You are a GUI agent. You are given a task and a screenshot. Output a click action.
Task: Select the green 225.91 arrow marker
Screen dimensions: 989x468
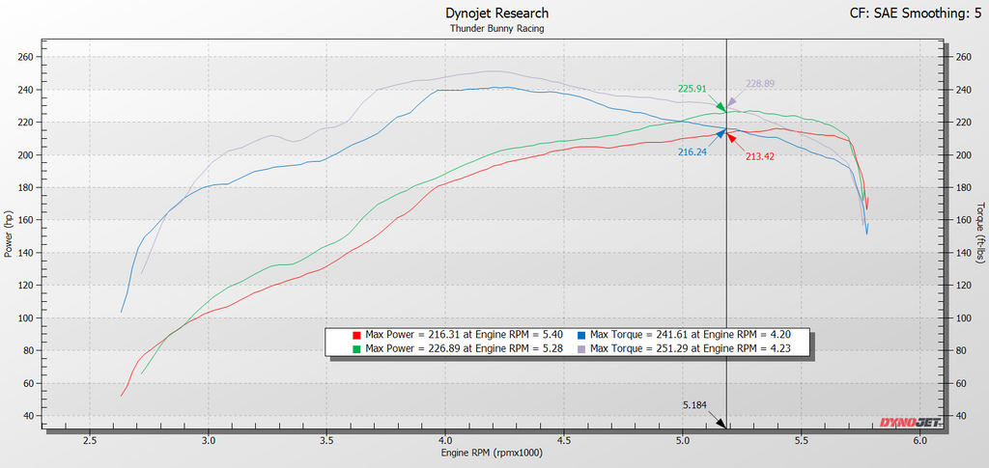click(719, 104)
